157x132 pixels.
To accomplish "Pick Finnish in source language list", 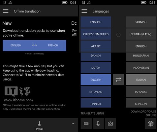I will 96,103.
